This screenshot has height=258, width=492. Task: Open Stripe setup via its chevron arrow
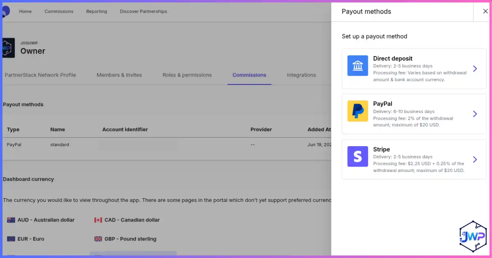[x=475, y=159]
